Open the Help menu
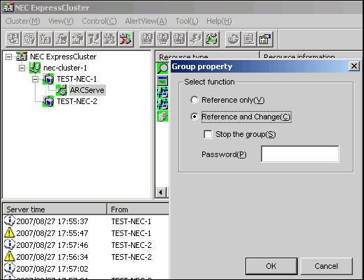The width and height of the screenshot is (364, 280). (219, 21)
